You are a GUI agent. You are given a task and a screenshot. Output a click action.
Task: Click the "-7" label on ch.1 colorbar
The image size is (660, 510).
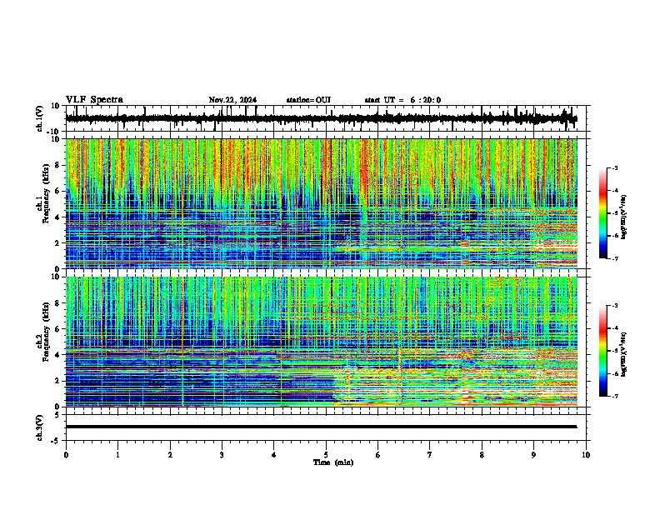click(x=615, y=258)
